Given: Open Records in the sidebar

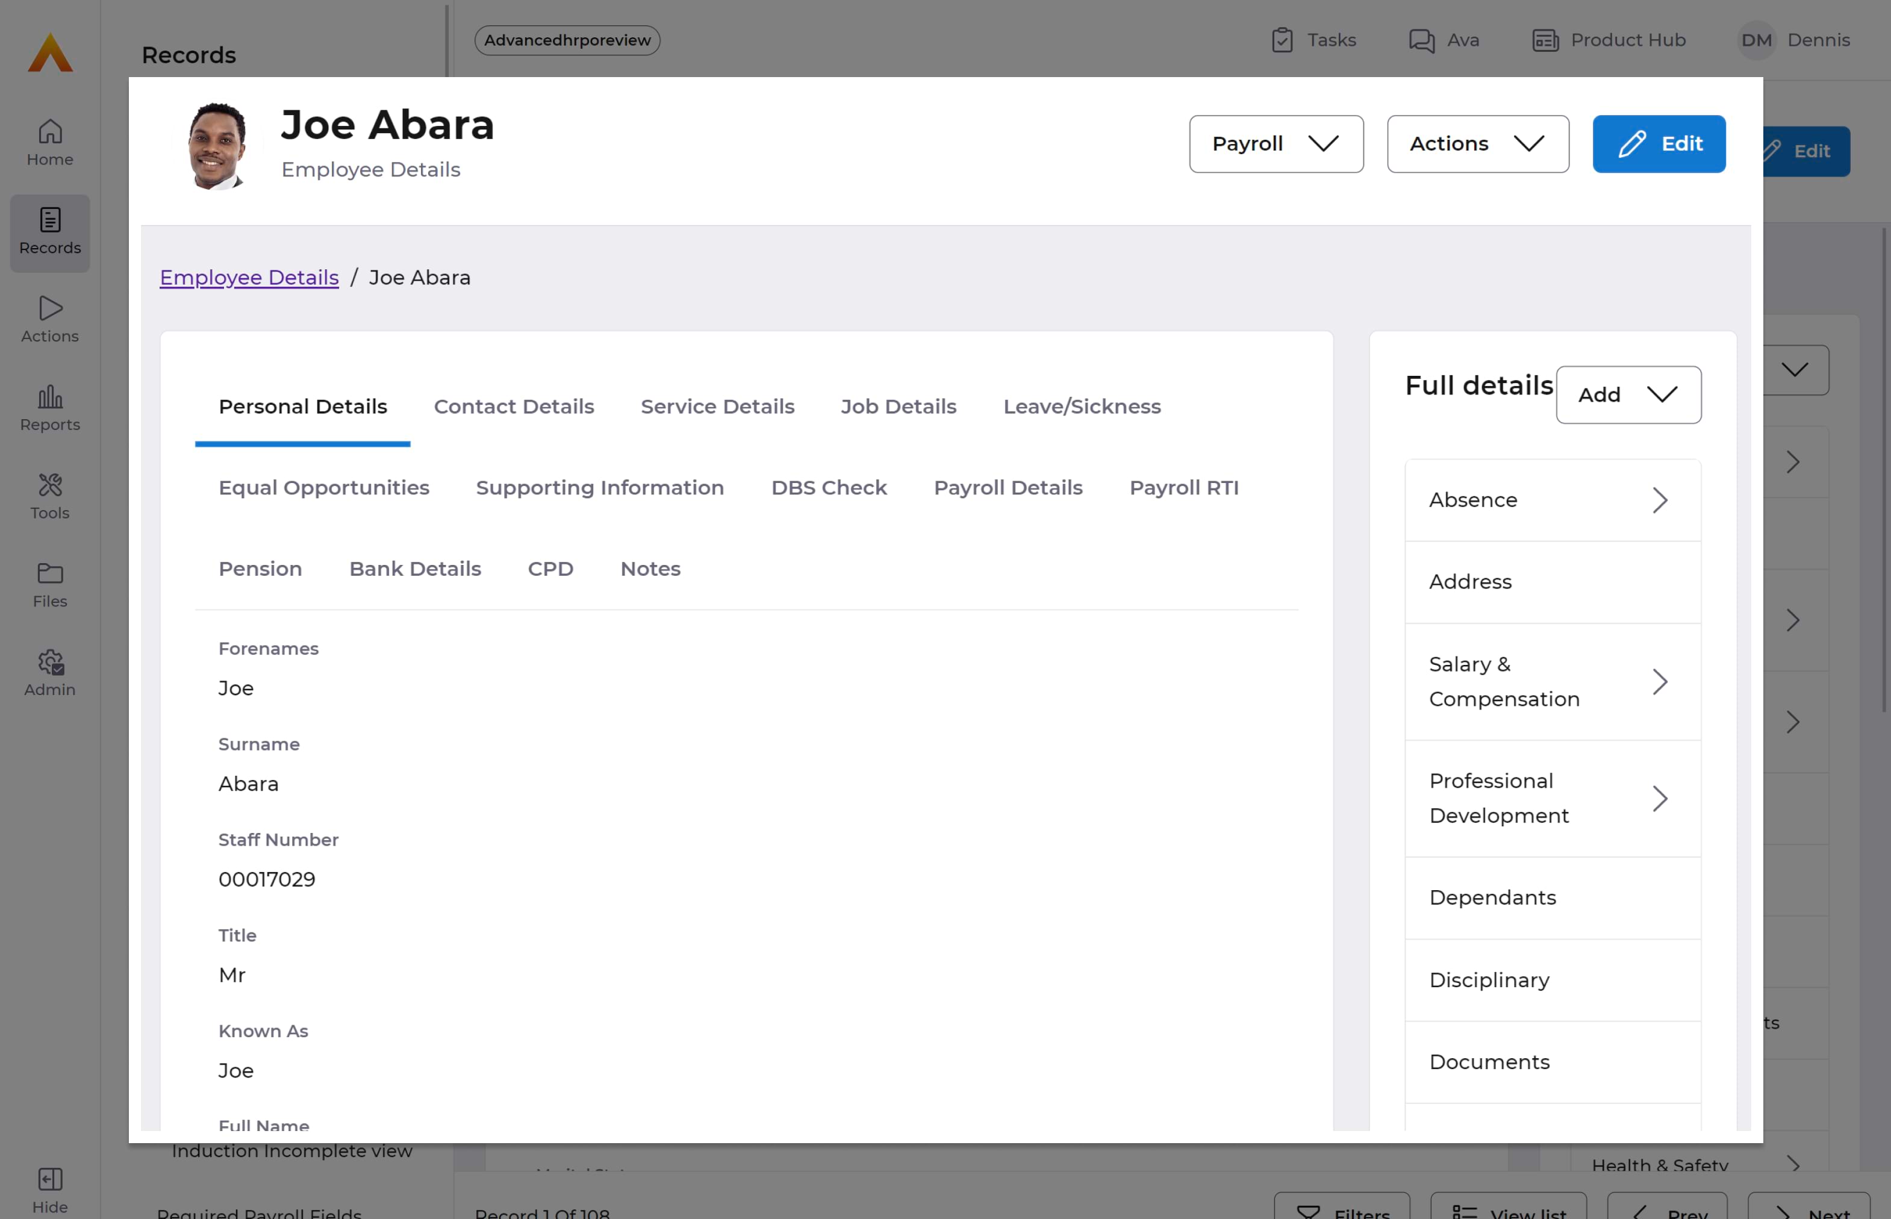Looking at the screenshot, I should (x=50, y=232).
